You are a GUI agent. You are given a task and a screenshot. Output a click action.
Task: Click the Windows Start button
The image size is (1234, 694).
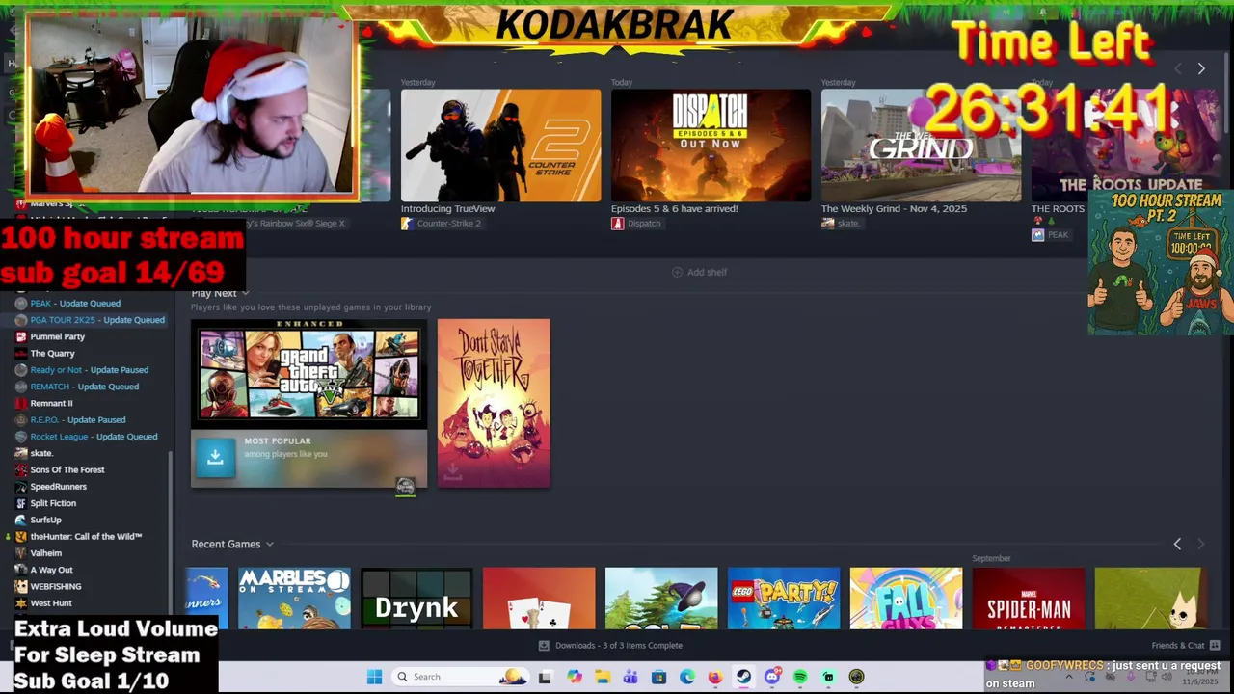pos(374,677)
